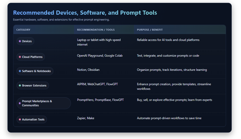Select the Automation Tools category pill

[x=32, y=119]
